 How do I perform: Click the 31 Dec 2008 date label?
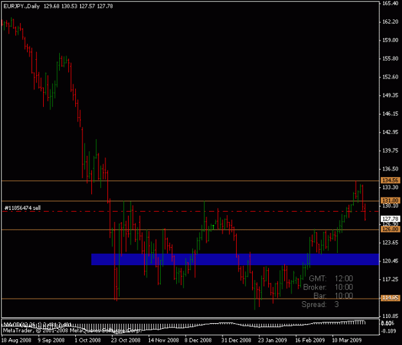point(236,340)
